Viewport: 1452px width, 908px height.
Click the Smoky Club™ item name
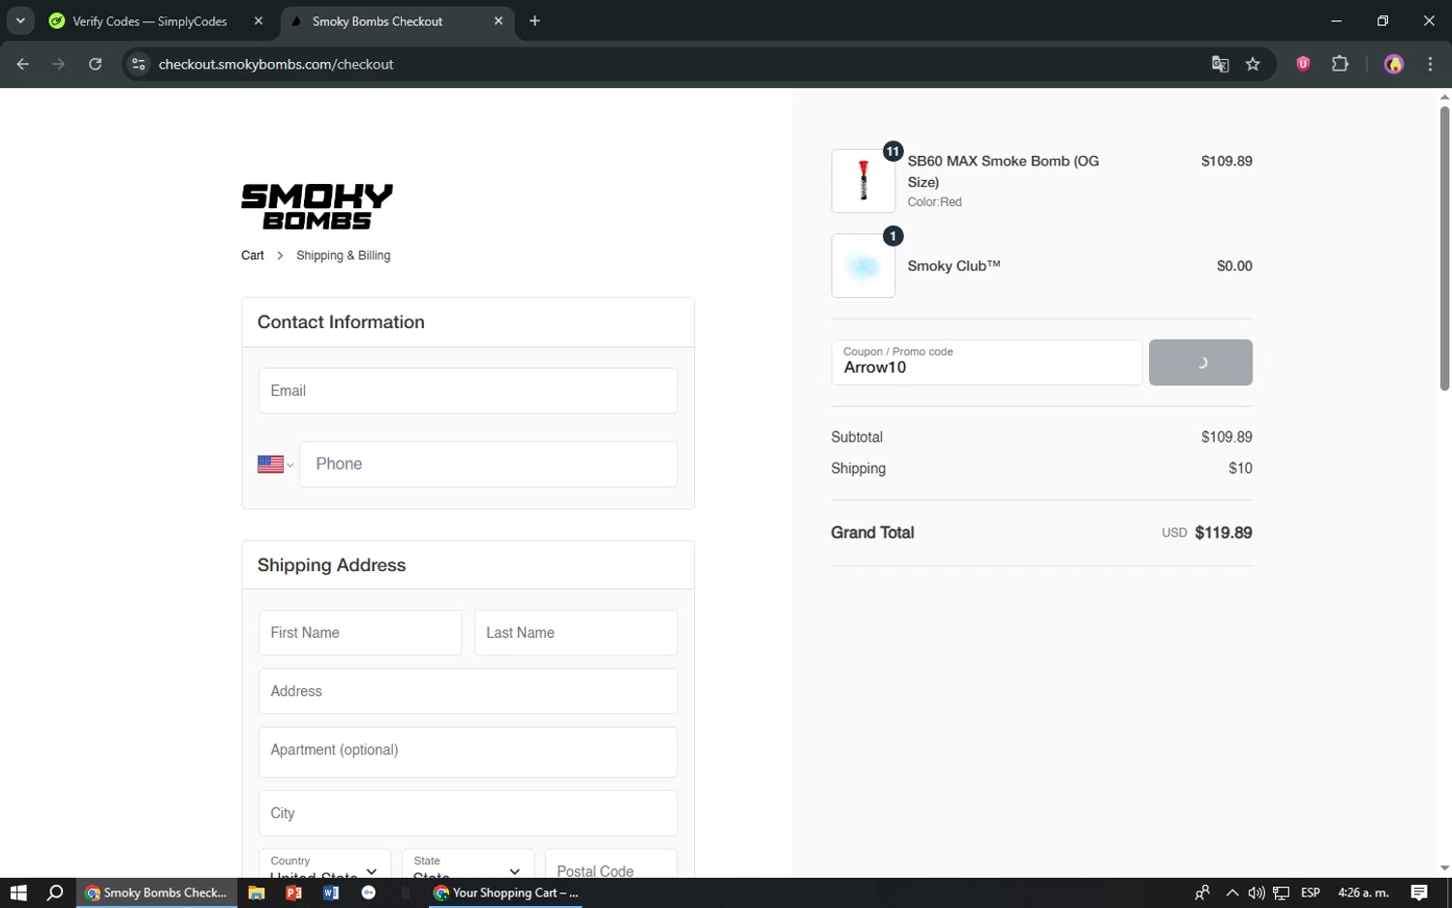point(953,266)
